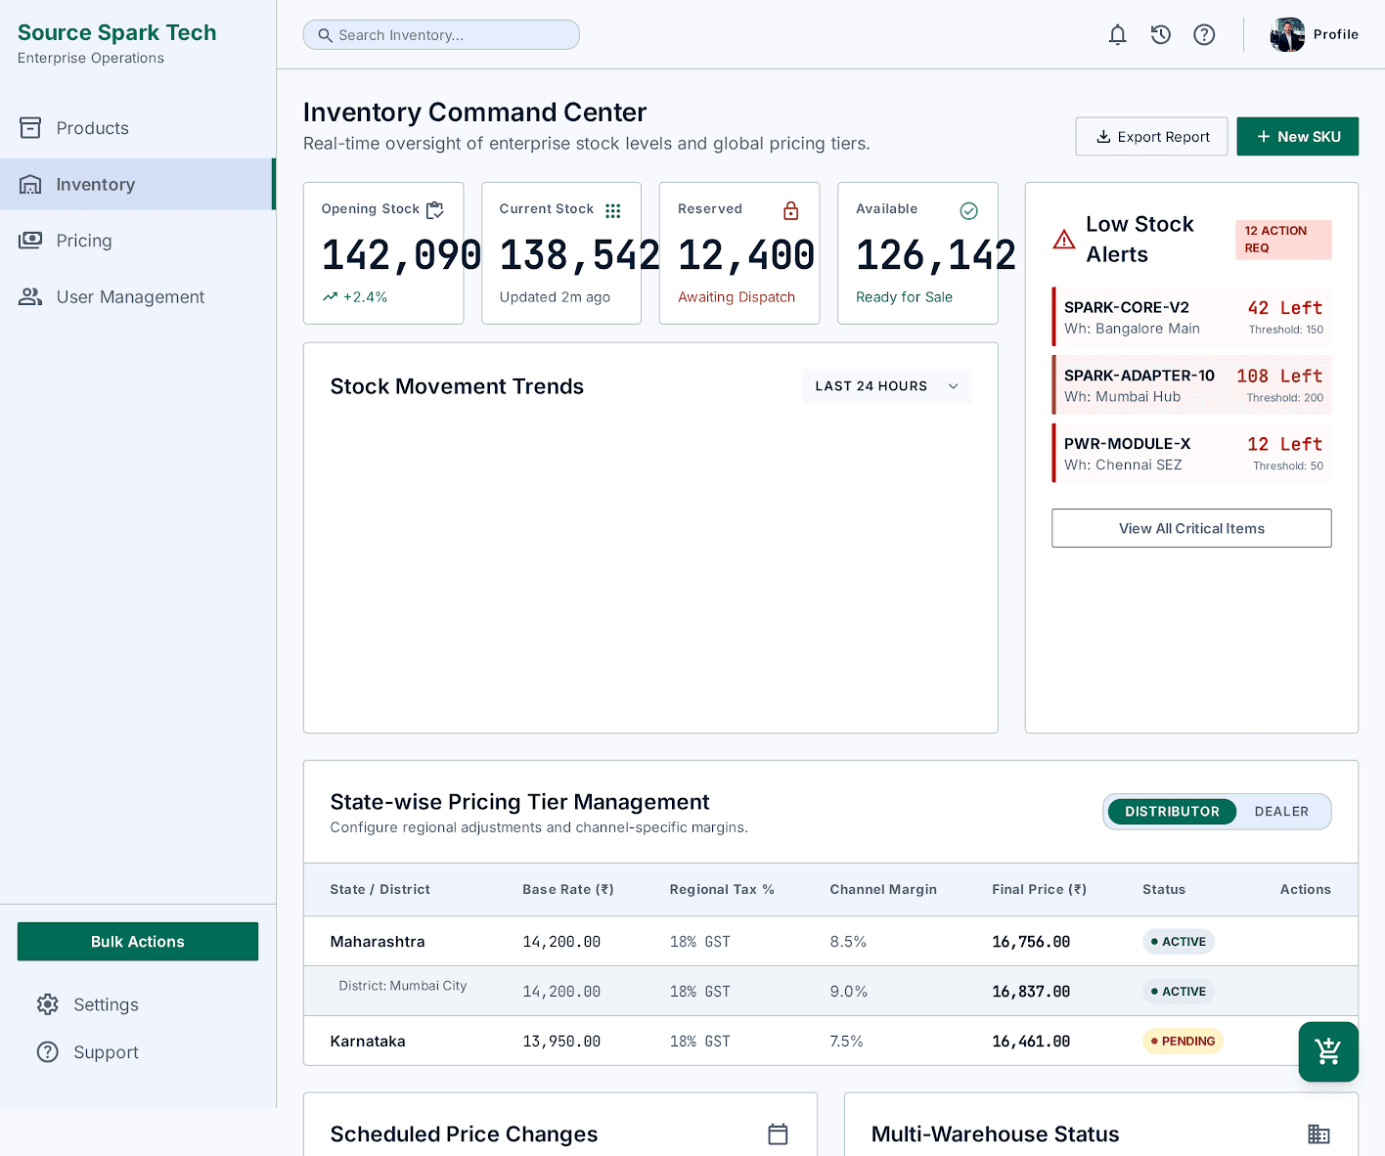This screenshot has height=1156, width=1385.
Task: Click the Available check circle icon
Action: click(x=968, y=210)
